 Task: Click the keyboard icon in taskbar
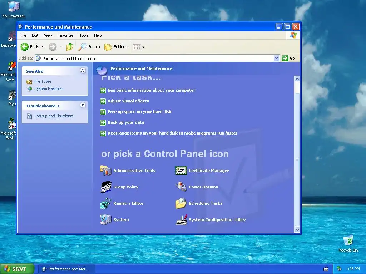(326, 269)
